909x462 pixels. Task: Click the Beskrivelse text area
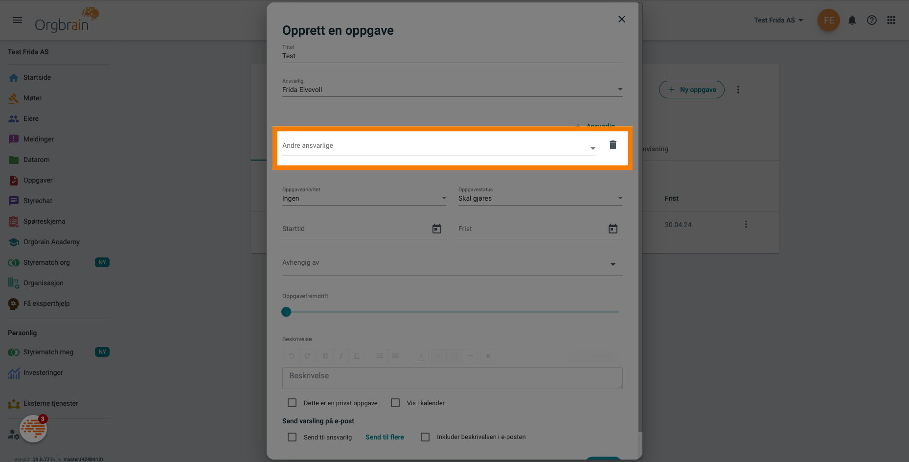pyautogui.click(x=453, y=378)
